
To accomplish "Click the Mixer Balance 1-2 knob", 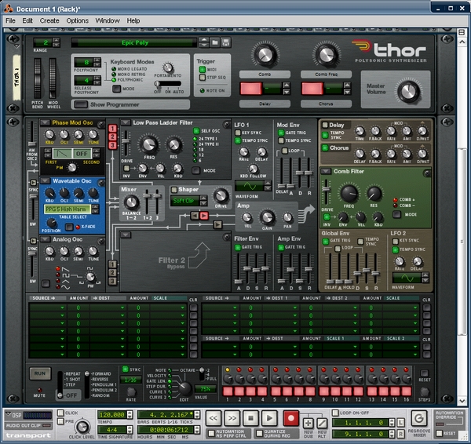I will click(131, 202).
